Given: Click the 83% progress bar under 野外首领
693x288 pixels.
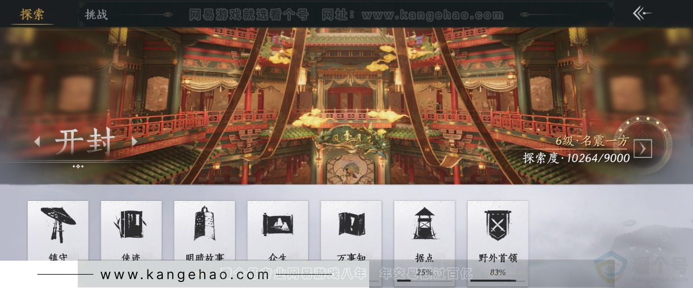Looking at the screenshot, I should [x=498, y=281].
